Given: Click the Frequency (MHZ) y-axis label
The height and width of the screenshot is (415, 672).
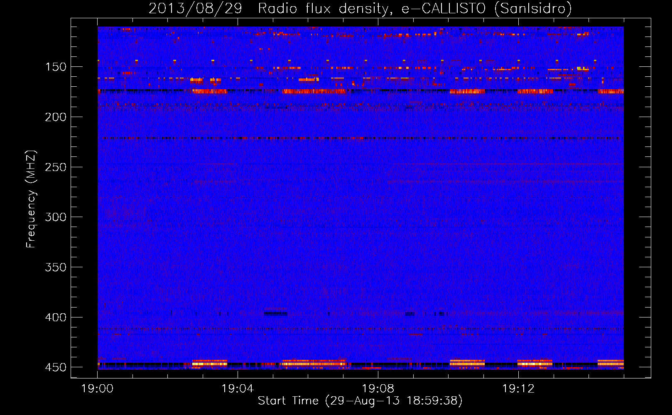Looking at the screenshot, I should (x=31, y=199).
